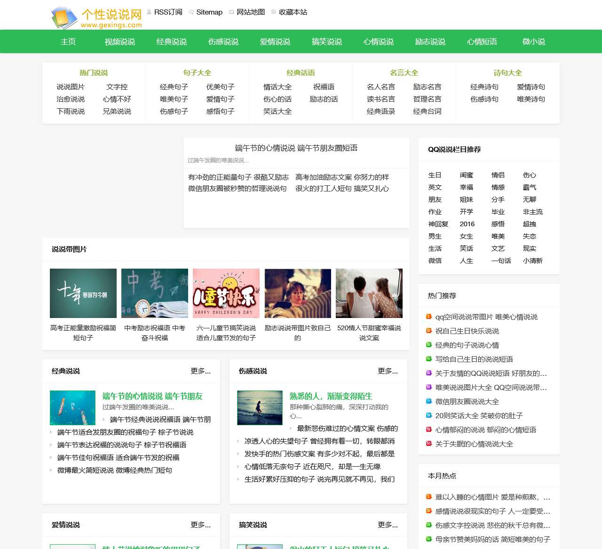Screen dimensions: 602x549
Task: Select 励志说说 in the navigation bar
Action: pos(430,41)
